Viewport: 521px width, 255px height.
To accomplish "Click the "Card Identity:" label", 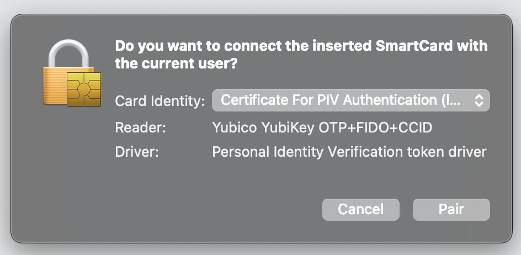I will click(x=160, y=101).
